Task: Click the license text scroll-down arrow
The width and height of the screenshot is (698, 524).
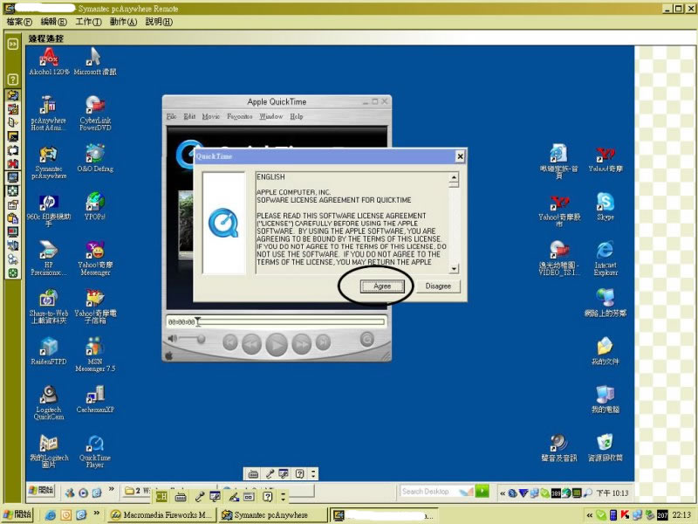Action: (454, 269)
